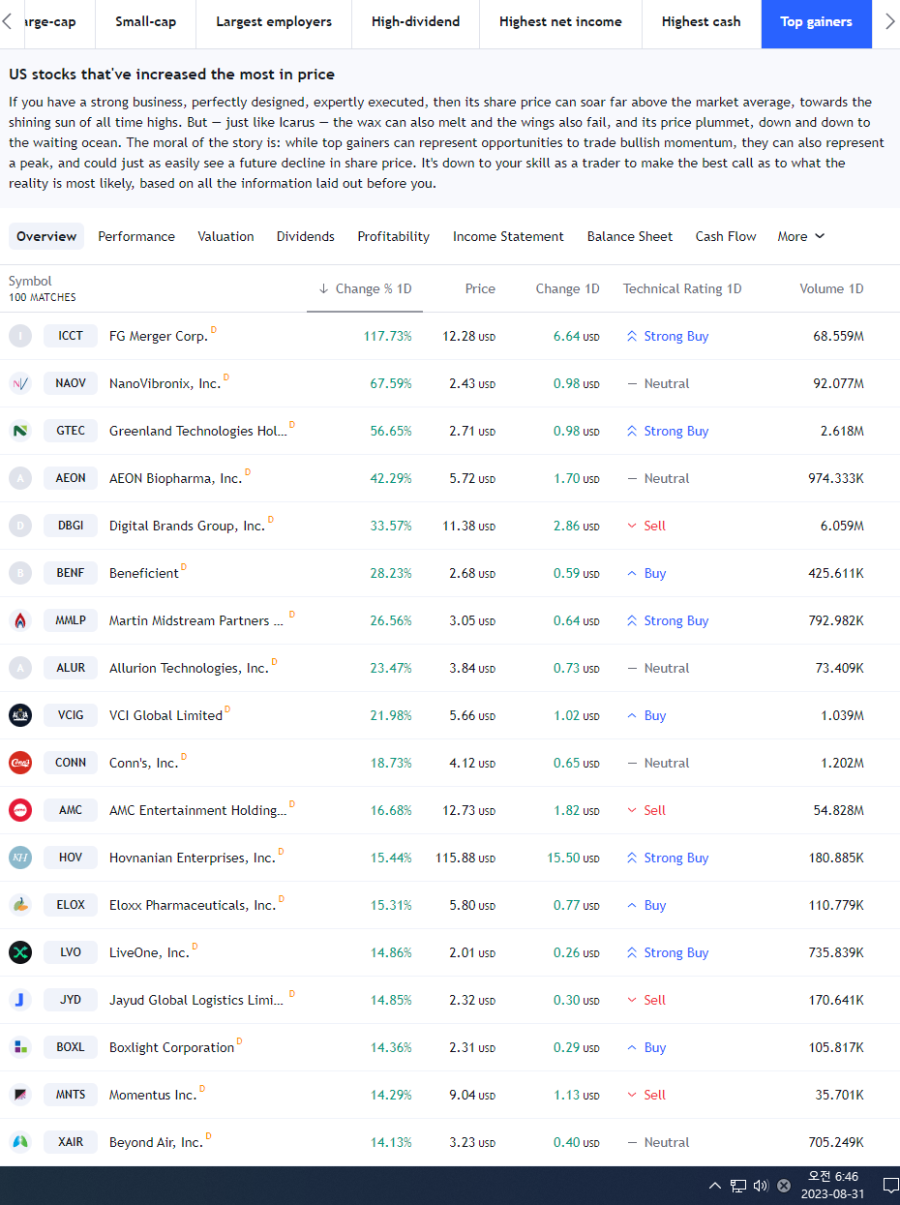900x1205 pixels.
Task: Click the Martin Midstream MMLP flame logo
Action: pyautogui.click(x=20, y=620)
